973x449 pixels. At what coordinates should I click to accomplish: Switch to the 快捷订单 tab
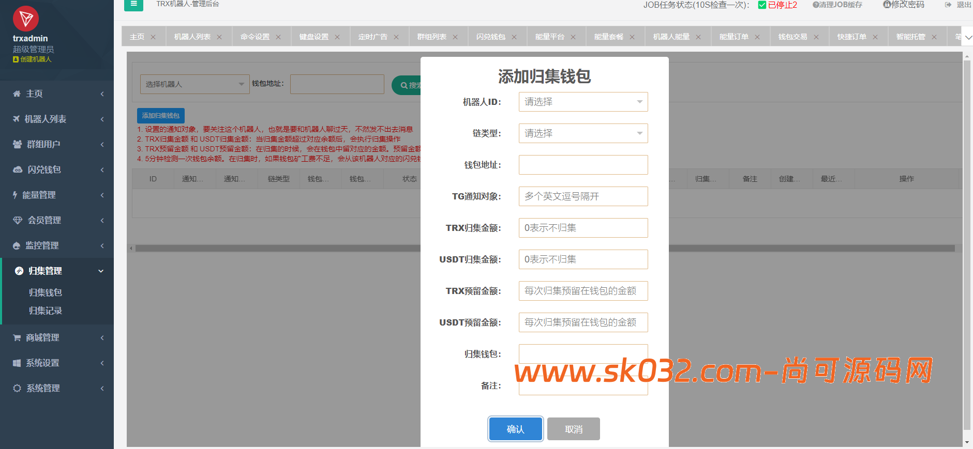click(851, 37)
